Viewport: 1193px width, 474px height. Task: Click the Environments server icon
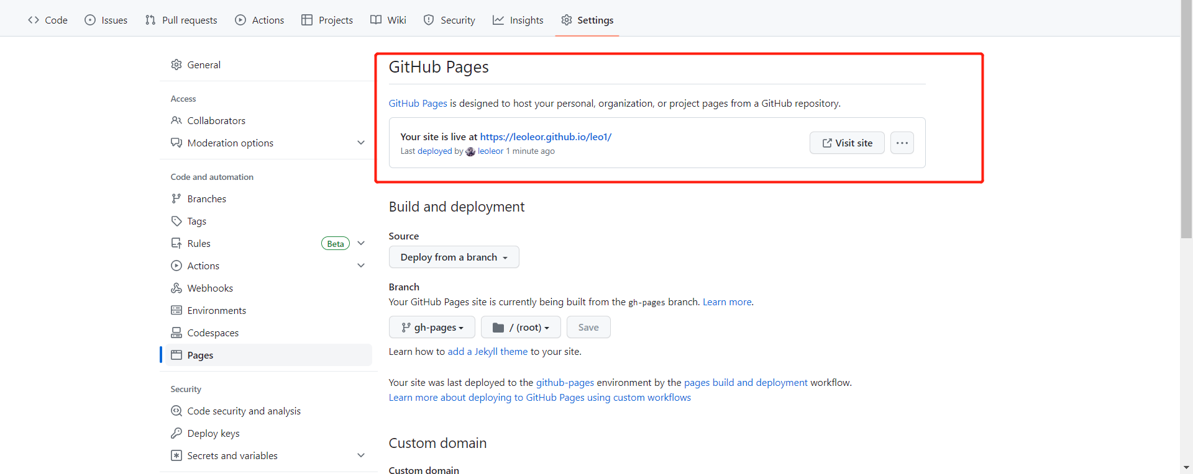click(x=176, y=310)
